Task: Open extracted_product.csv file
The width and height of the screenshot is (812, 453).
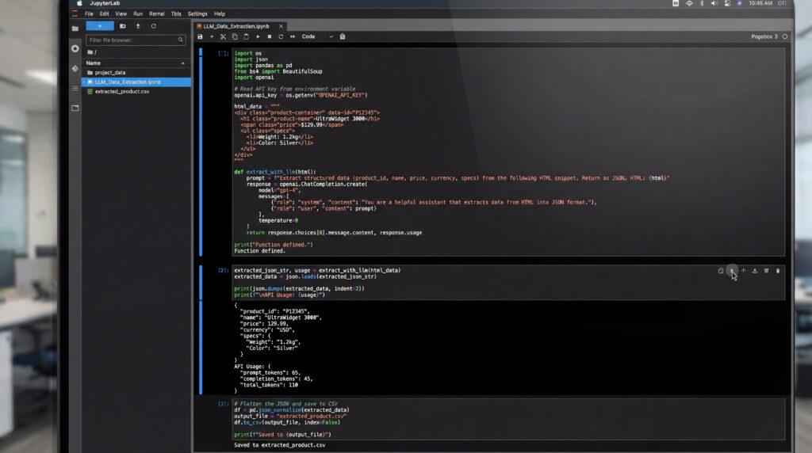Action: click(121, 92)
